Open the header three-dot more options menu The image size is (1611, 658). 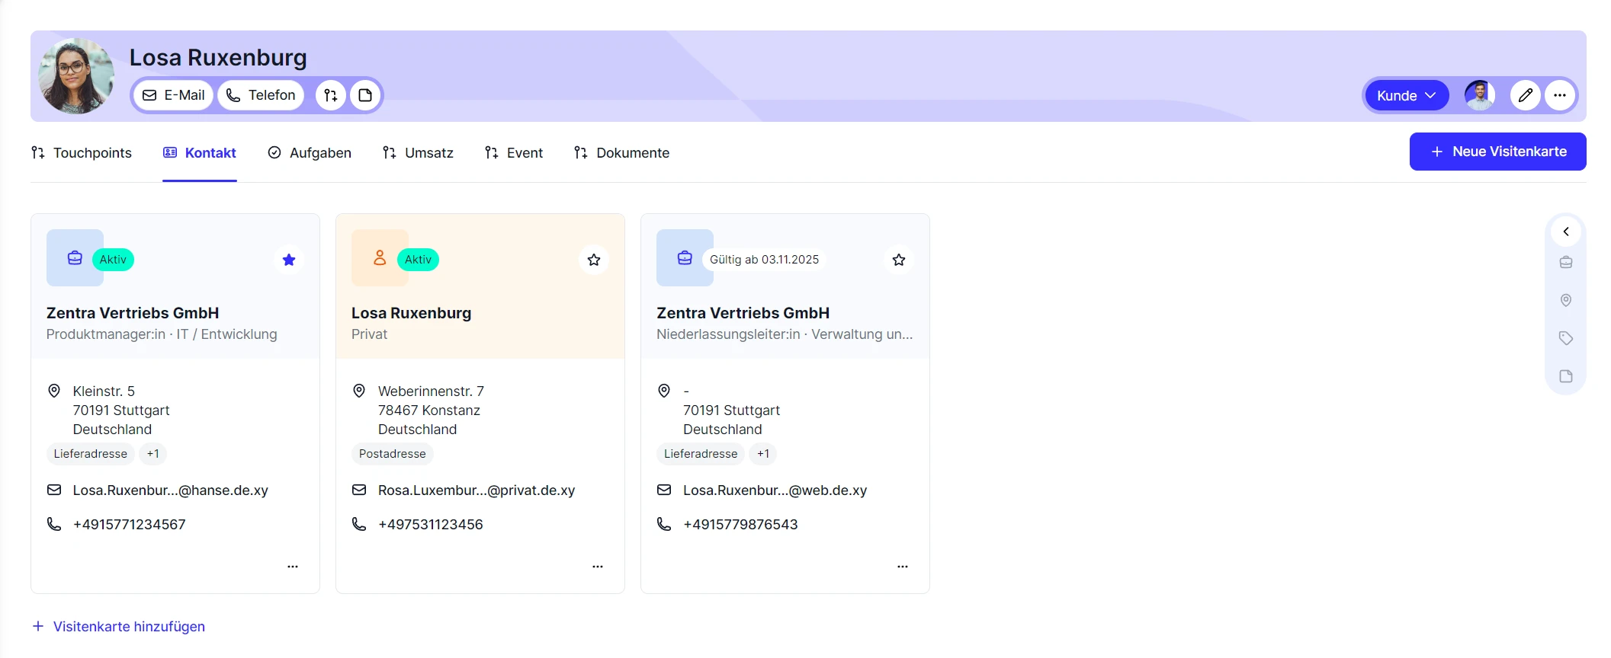tap(1559, 95)
